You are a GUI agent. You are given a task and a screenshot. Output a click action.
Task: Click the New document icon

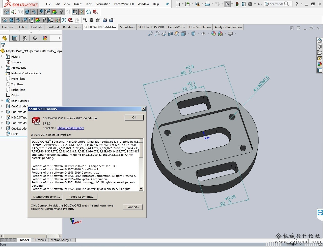tap(178, 4)
